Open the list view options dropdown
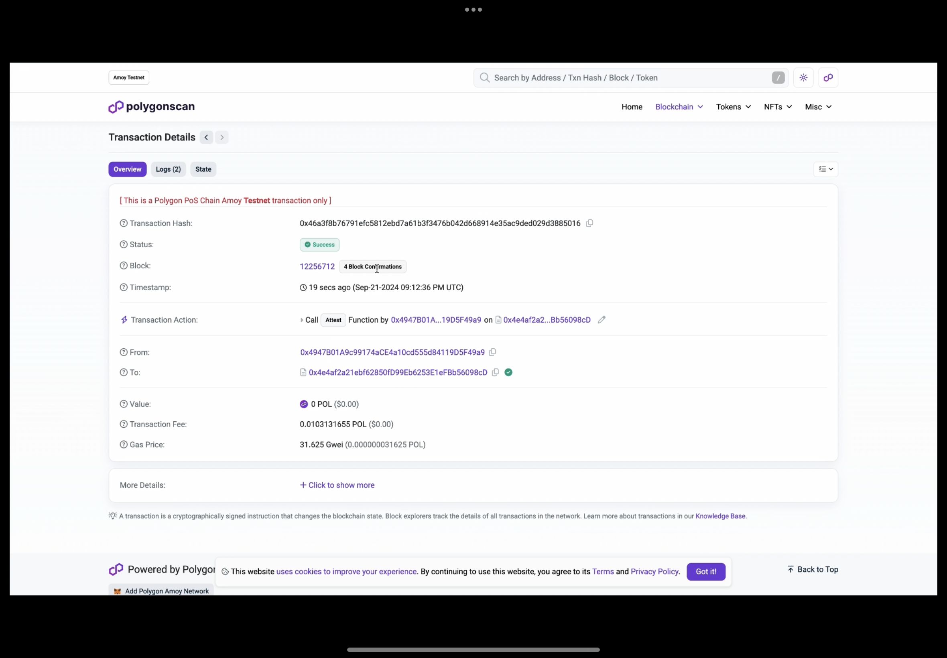Image resolution: width=947 pixels, height=658 pixels. click(825, 169)
